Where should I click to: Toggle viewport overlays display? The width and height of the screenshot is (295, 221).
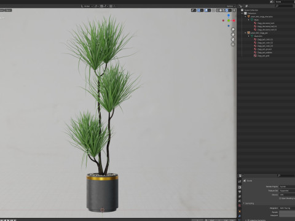click(206, 10)
